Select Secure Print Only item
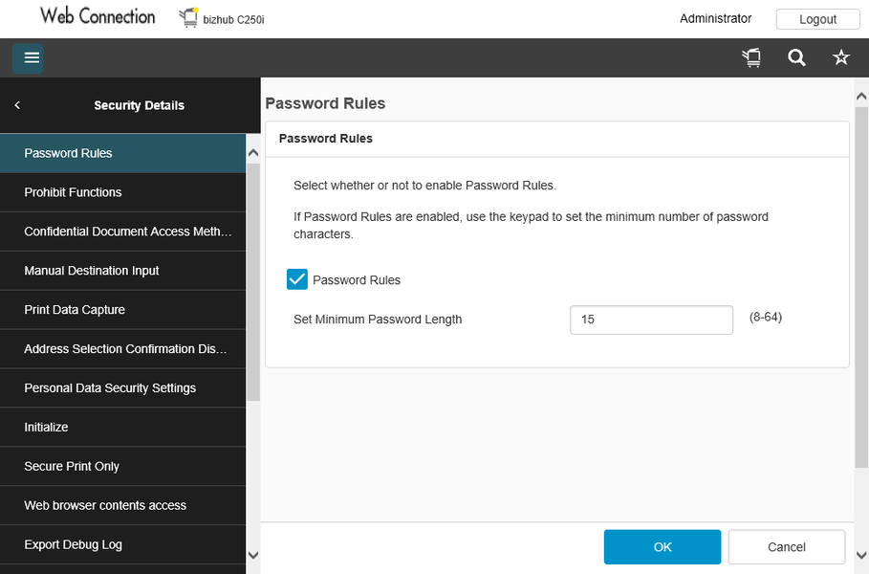Screen dimensions: 869x574 pyautogui.click(x=72, y=467)
